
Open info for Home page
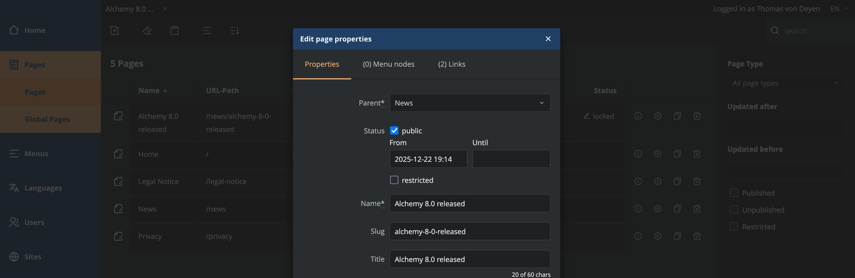(638, 154)
